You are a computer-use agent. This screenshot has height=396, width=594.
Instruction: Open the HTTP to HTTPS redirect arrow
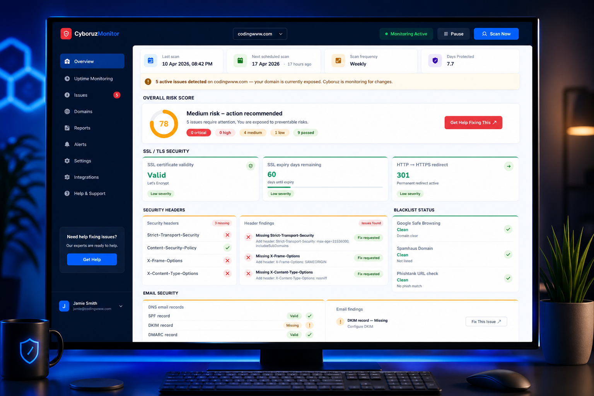[x=509, y=166]
